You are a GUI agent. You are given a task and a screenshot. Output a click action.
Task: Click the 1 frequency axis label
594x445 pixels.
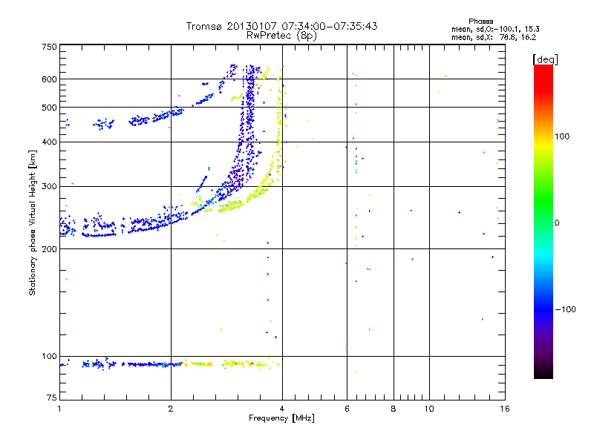point(59,409)
